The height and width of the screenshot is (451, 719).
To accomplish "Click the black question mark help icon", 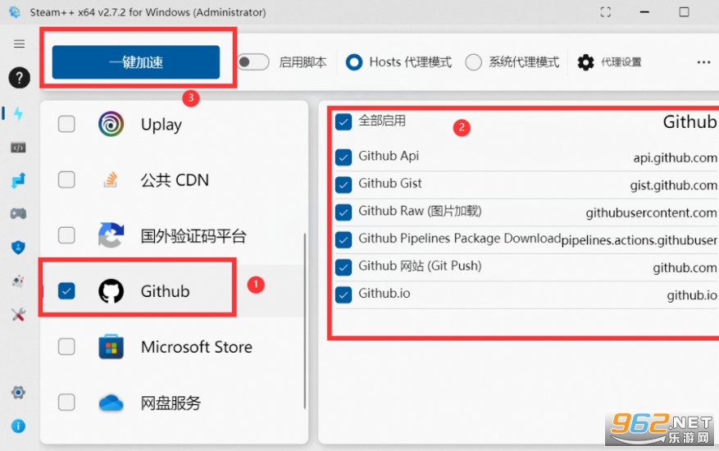I will point(19,78).
